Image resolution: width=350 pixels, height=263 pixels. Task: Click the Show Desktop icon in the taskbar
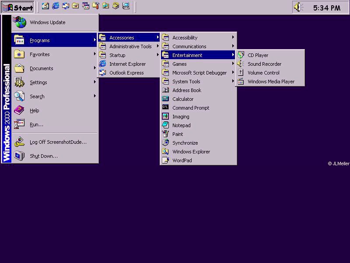click(x=45, y=6)
